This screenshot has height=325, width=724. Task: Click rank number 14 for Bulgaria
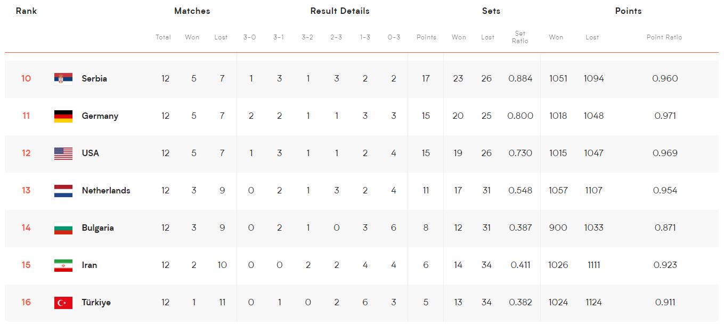(26, 228)
